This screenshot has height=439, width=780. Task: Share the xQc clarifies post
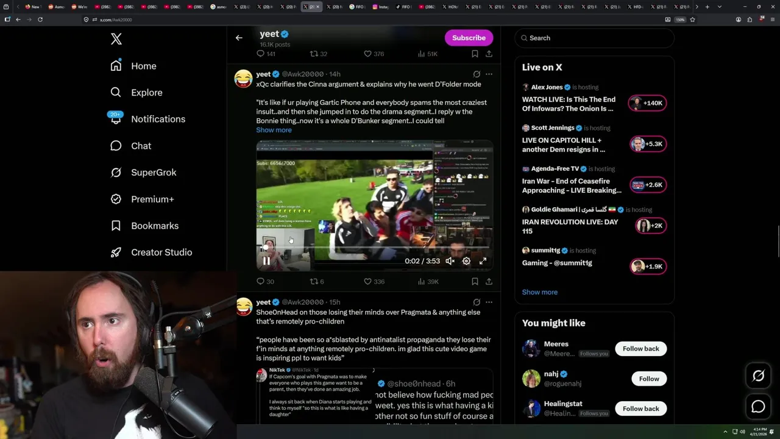[489, 281]
